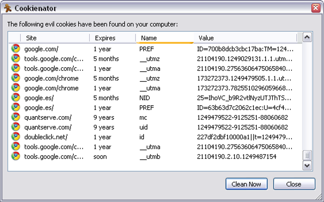Viewport: 324px width, 202px height.
Task: Click value ID=700b8dcb3cbc17ba:TM=124...
Action: pyautogui.click(x=245, y=49)
